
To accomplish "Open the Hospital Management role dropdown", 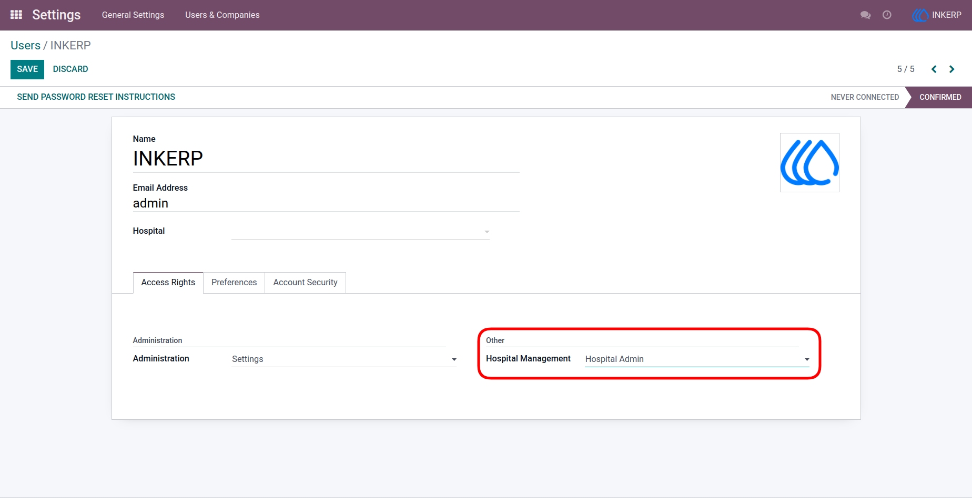I will 697,359.
